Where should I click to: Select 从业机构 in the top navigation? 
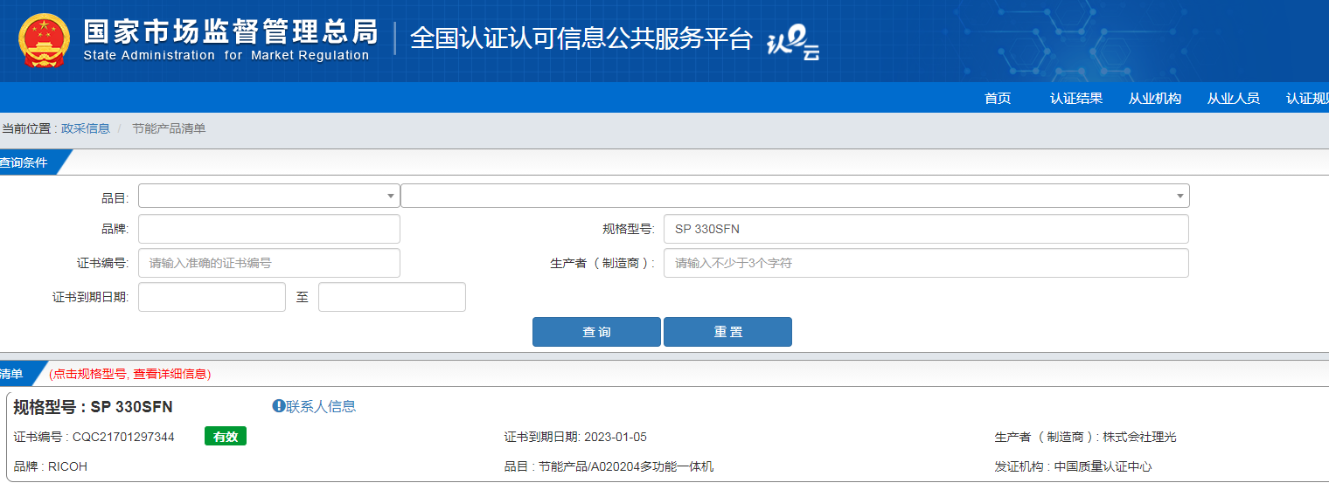pos(1155,99)
